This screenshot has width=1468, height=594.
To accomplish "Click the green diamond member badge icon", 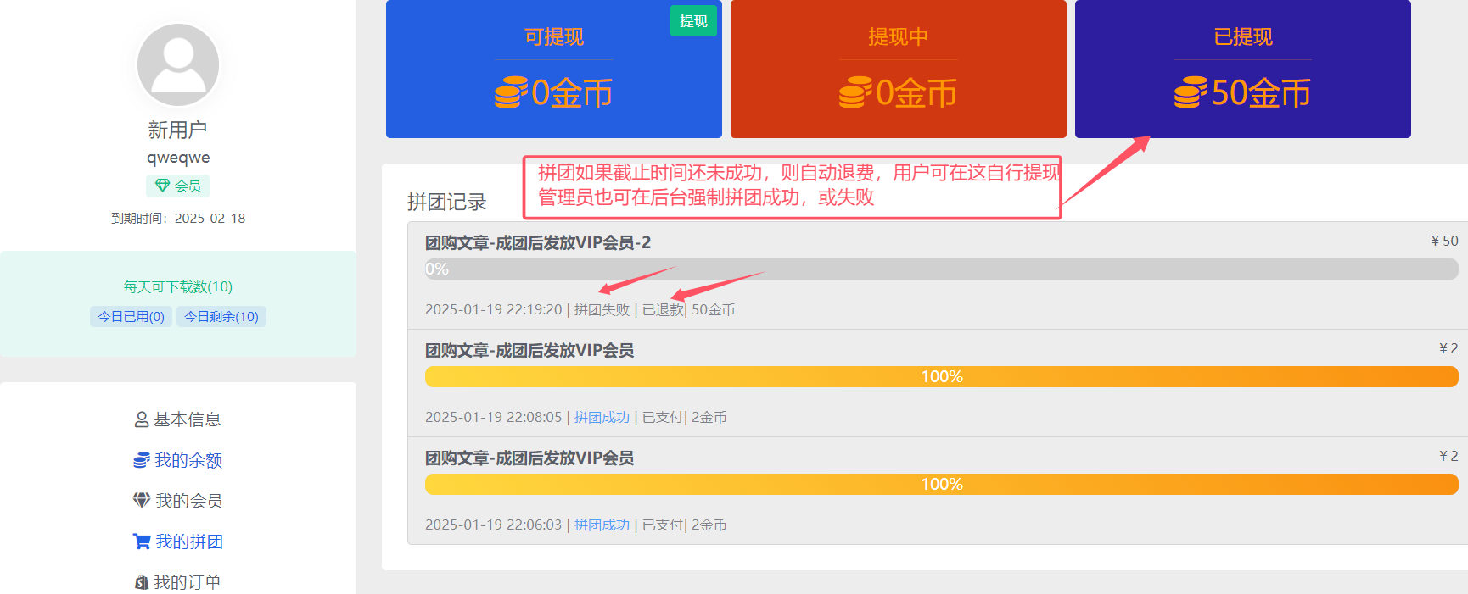I will (x=162, y=186).
